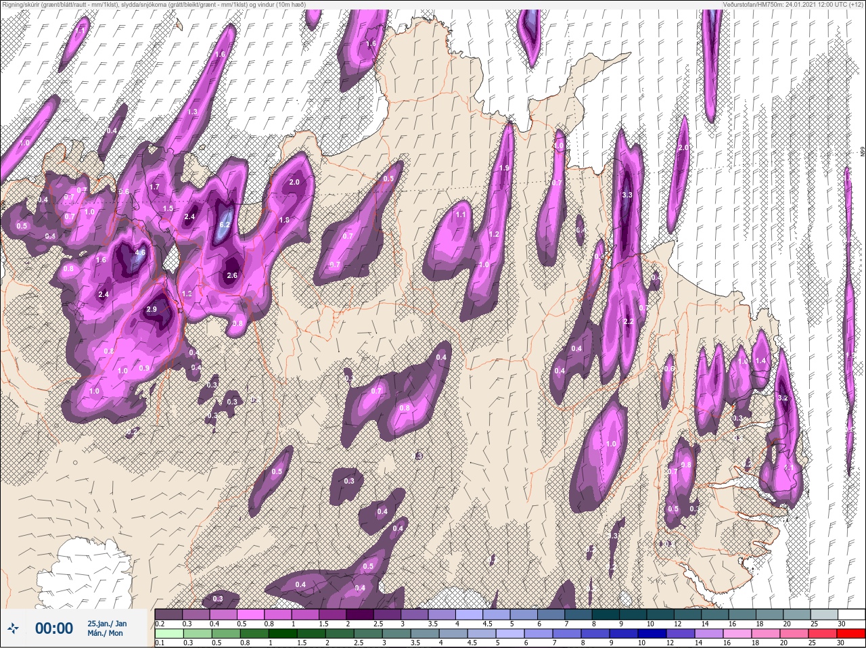Click the 1.4 precipitation value on the map
The height and width of the screenshot is (648, 866).
click(760, 361)
